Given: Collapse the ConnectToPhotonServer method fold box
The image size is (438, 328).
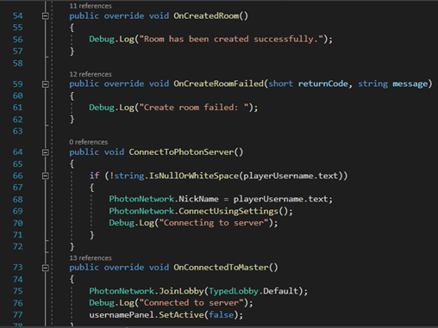Looking at the screenshot, I should [x=45, y=152].
